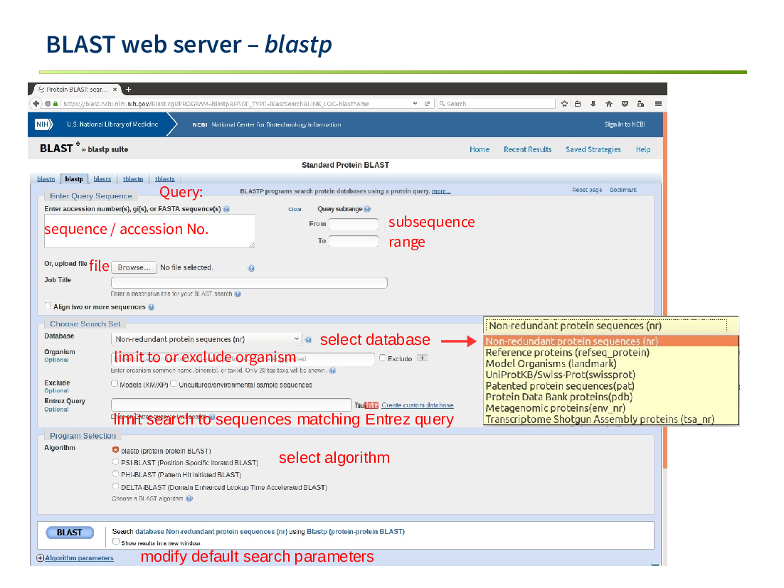Check Align two or more sequences
784x588 pixels.
coord(48,306)
